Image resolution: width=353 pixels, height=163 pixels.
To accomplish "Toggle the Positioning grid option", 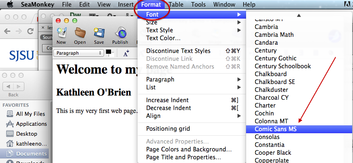I will pos(192,129).
